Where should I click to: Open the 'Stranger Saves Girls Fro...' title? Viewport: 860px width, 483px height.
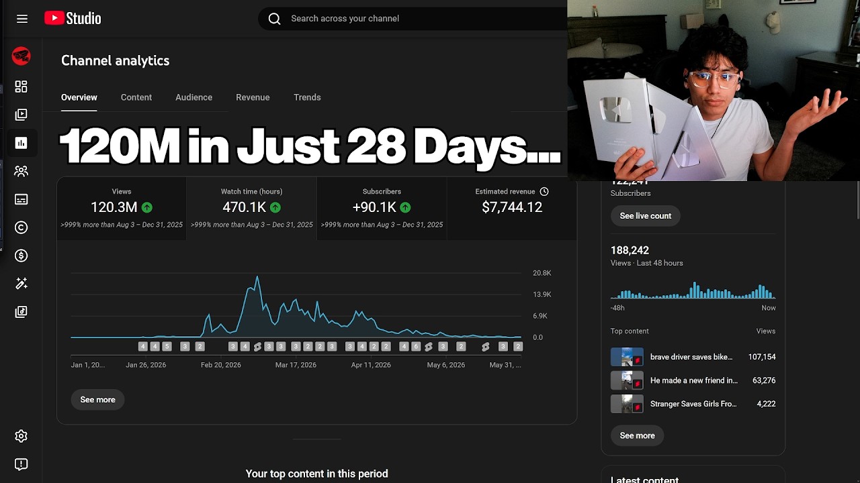click(693, 404)
